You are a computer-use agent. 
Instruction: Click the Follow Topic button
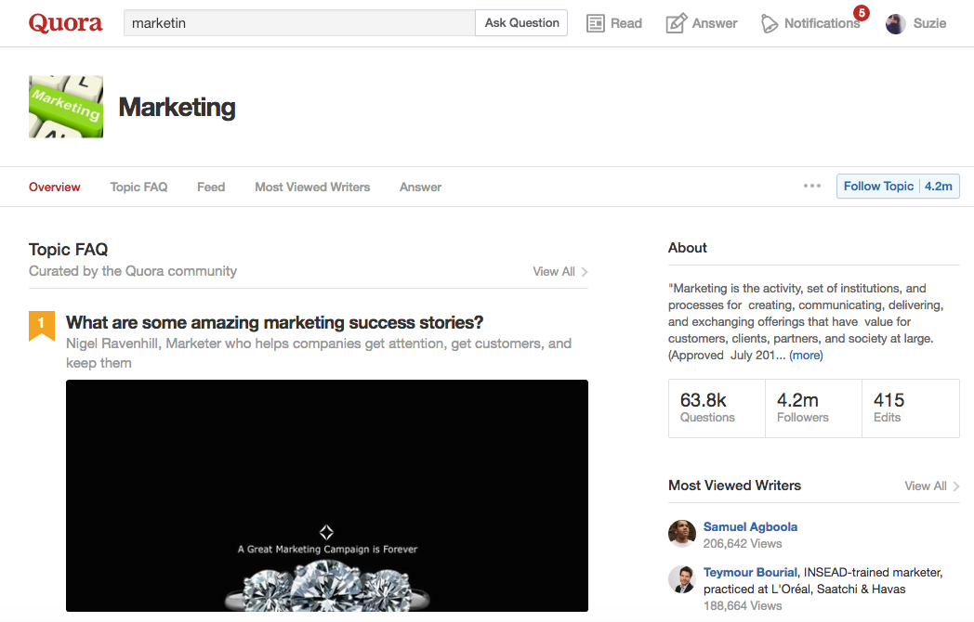[878, 187]
